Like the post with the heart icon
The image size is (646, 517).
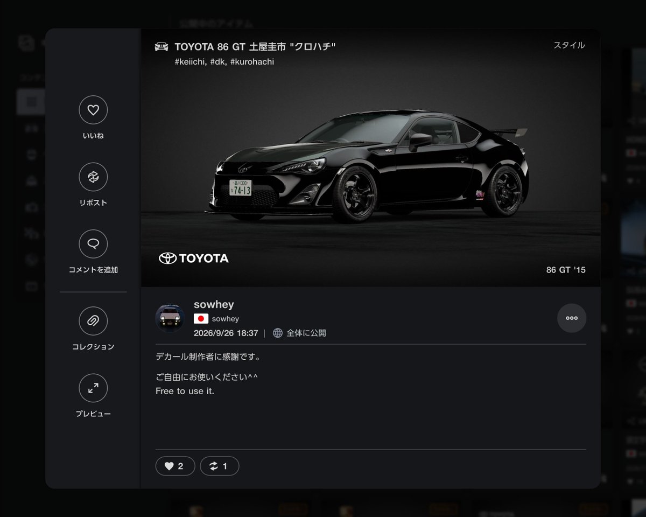pos(93,110)
